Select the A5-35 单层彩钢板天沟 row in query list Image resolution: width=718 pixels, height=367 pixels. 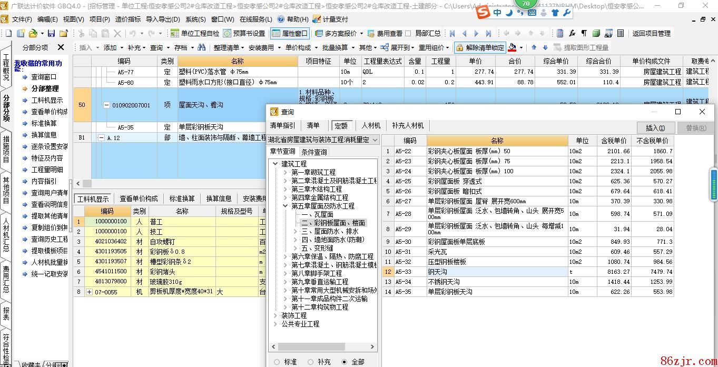point(449,292)
